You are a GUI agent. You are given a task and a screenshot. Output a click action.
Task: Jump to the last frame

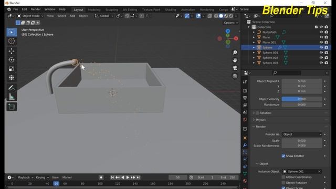(138, 177)
